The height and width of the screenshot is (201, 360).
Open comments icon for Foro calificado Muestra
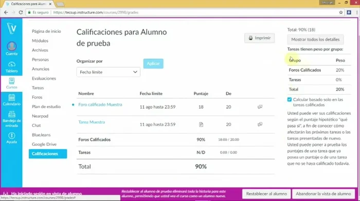(260, 107)
